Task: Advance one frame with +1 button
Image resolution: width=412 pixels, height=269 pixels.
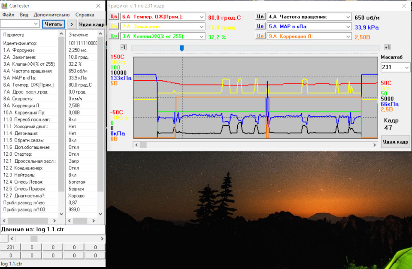Action: pyautogui.click(x=387, y=48)
